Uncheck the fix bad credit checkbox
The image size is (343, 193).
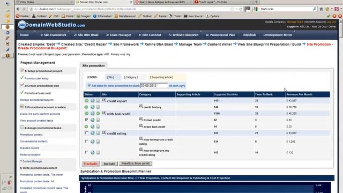click(x=87, y=120)
